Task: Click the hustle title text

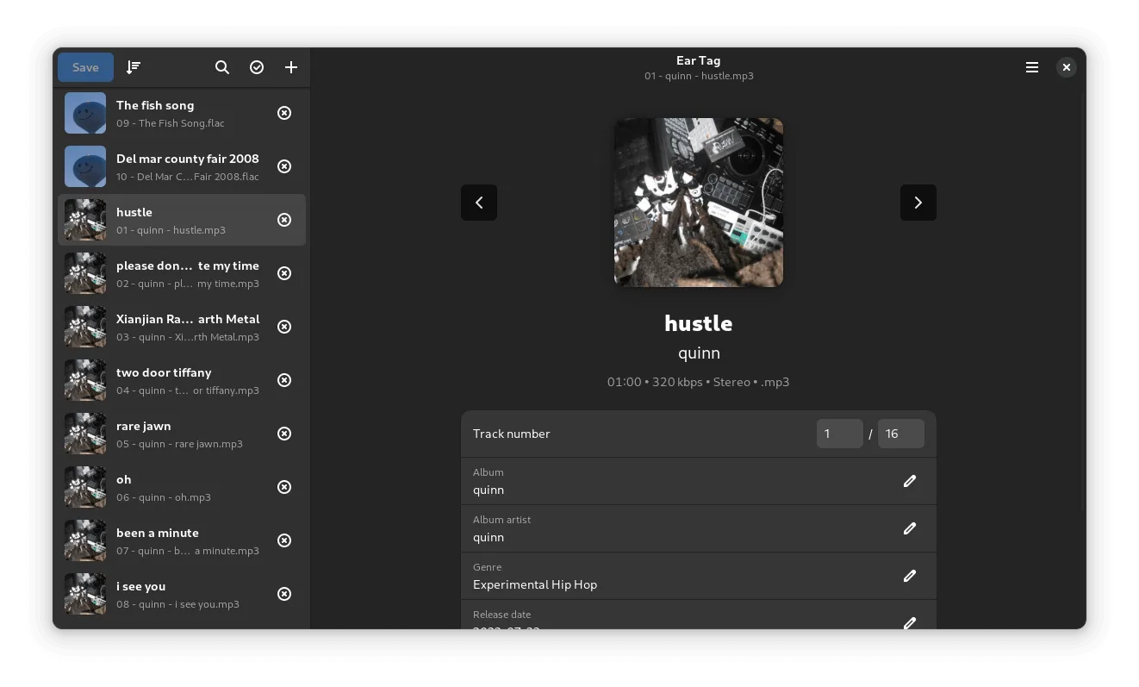Action: (698, 323)
